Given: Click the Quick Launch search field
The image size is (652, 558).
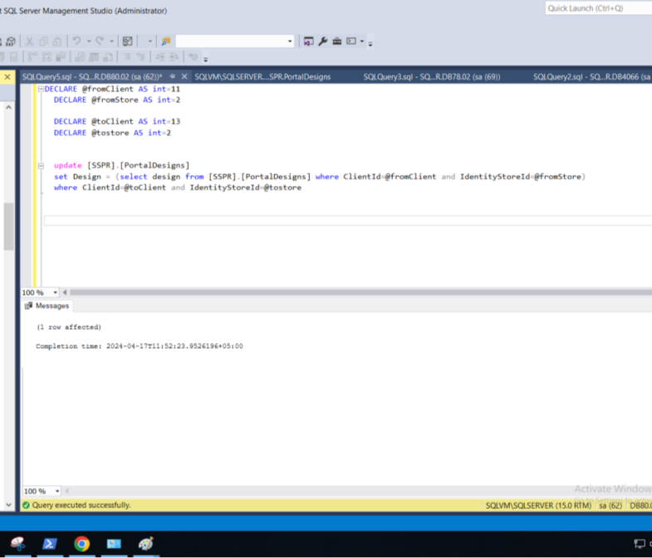Looking at the screenshot, I should 598,8.
